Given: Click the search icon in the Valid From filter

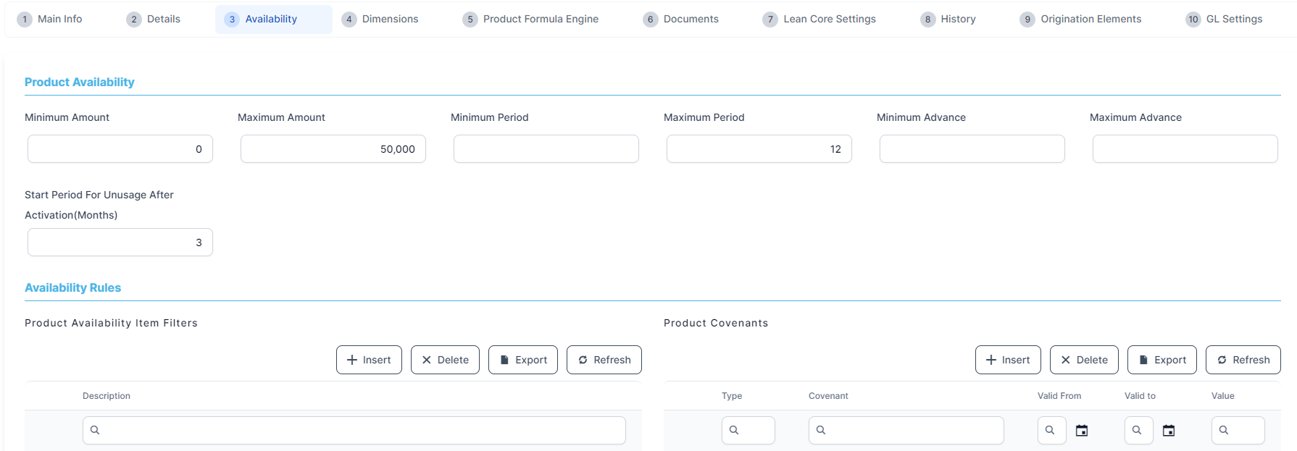Looking at the screenshot, I should tap(1050, 430).
